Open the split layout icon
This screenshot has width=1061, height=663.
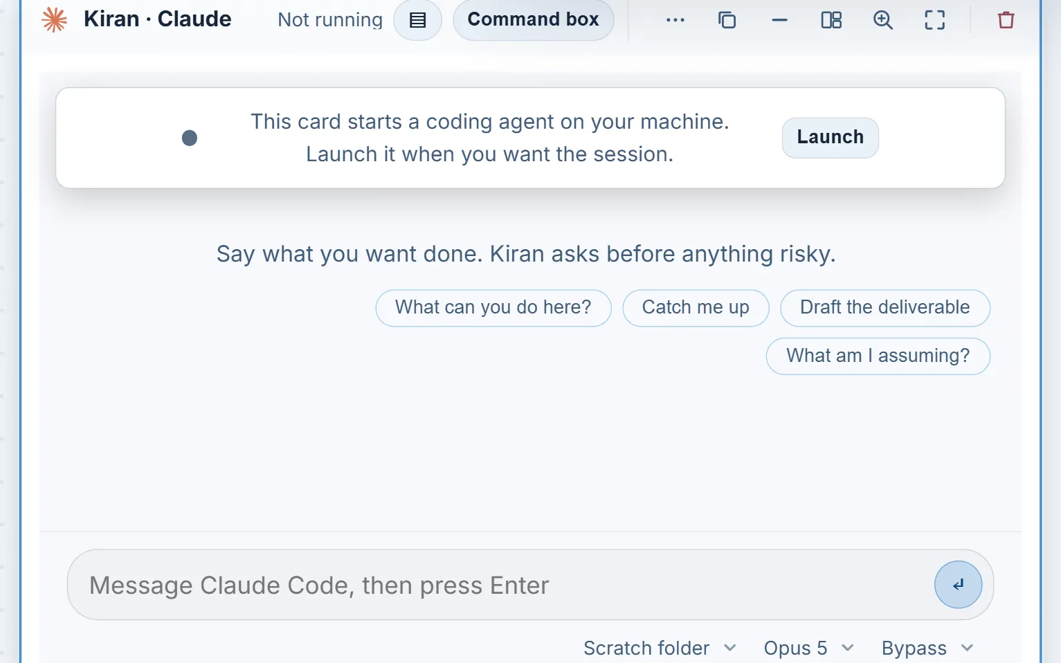(x=831, y=20)
